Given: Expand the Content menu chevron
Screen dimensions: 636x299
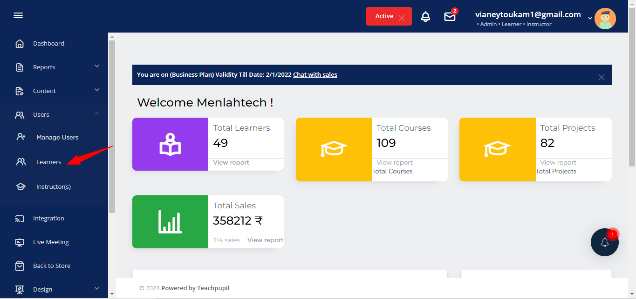Looking at the screenshot, I should coord(97,90).
